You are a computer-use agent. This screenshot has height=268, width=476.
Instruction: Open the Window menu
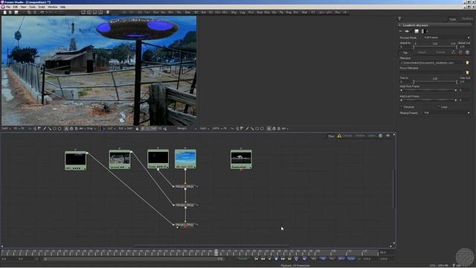(53, 7)
